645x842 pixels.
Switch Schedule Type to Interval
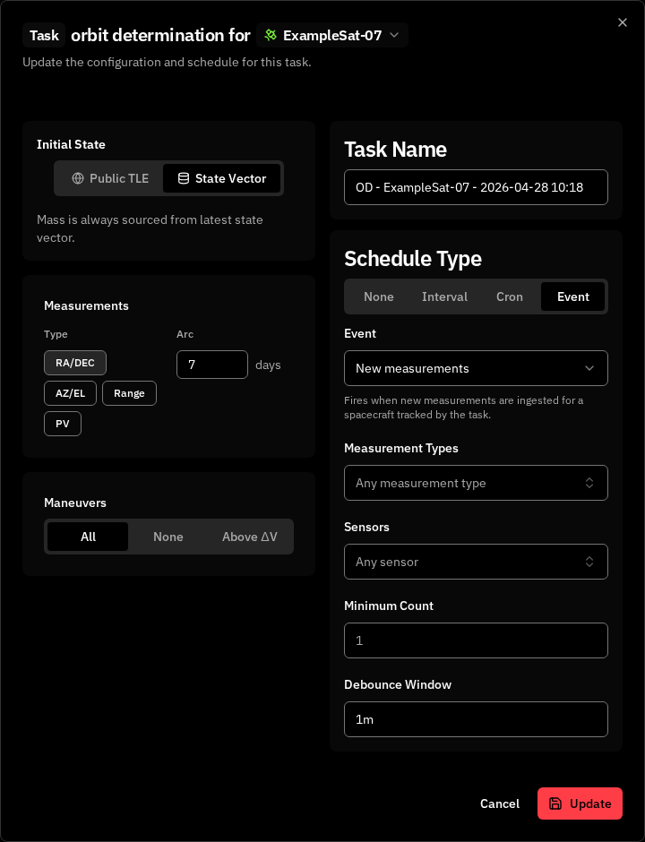(x=444, y=296)
